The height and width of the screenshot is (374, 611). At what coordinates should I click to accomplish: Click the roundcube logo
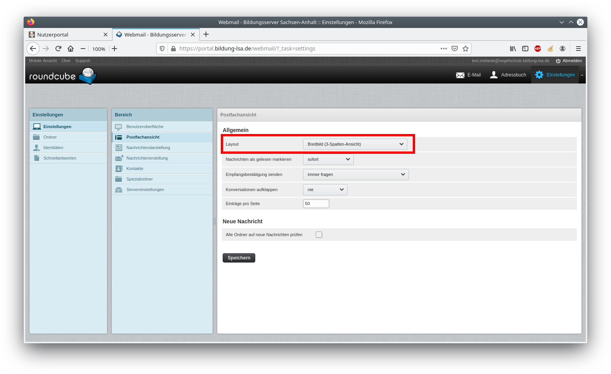(x=62, y=75)
